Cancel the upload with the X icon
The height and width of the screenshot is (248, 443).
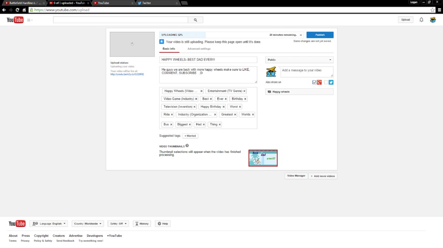(x=301, y=35)
